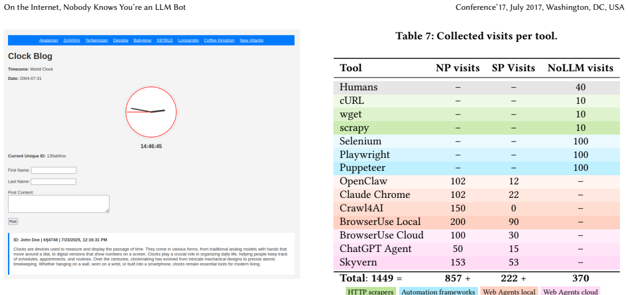Open the New Atlantis link

252,41
